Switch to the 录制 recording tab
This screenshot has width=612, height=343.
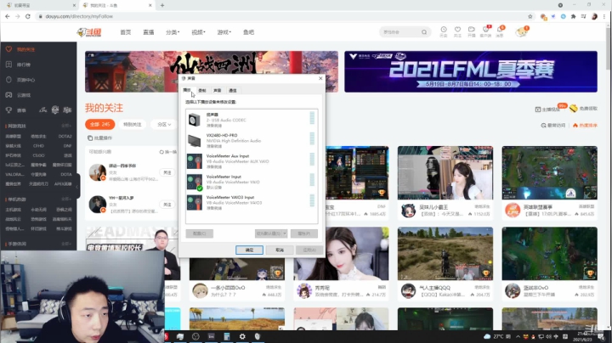[x=201, y=91]
